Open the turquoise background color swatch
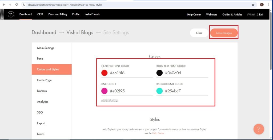273x140 pixels. click(x=159, y=91)
